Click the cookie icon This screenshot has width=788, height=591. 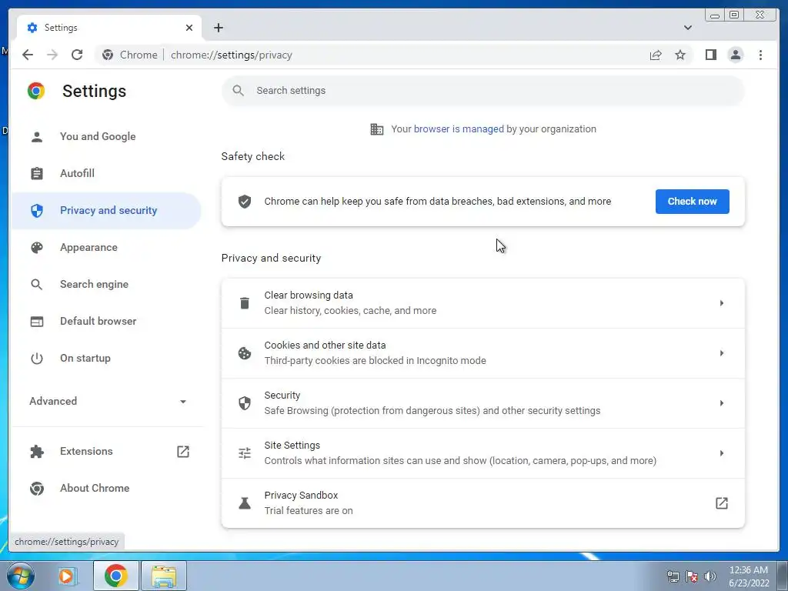point(245,353)
